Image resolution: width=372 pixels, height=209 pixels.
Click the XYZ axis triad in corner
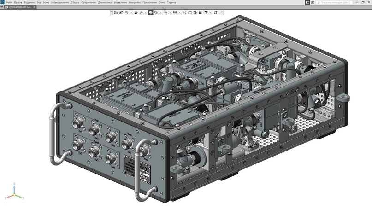click(14, 192)
